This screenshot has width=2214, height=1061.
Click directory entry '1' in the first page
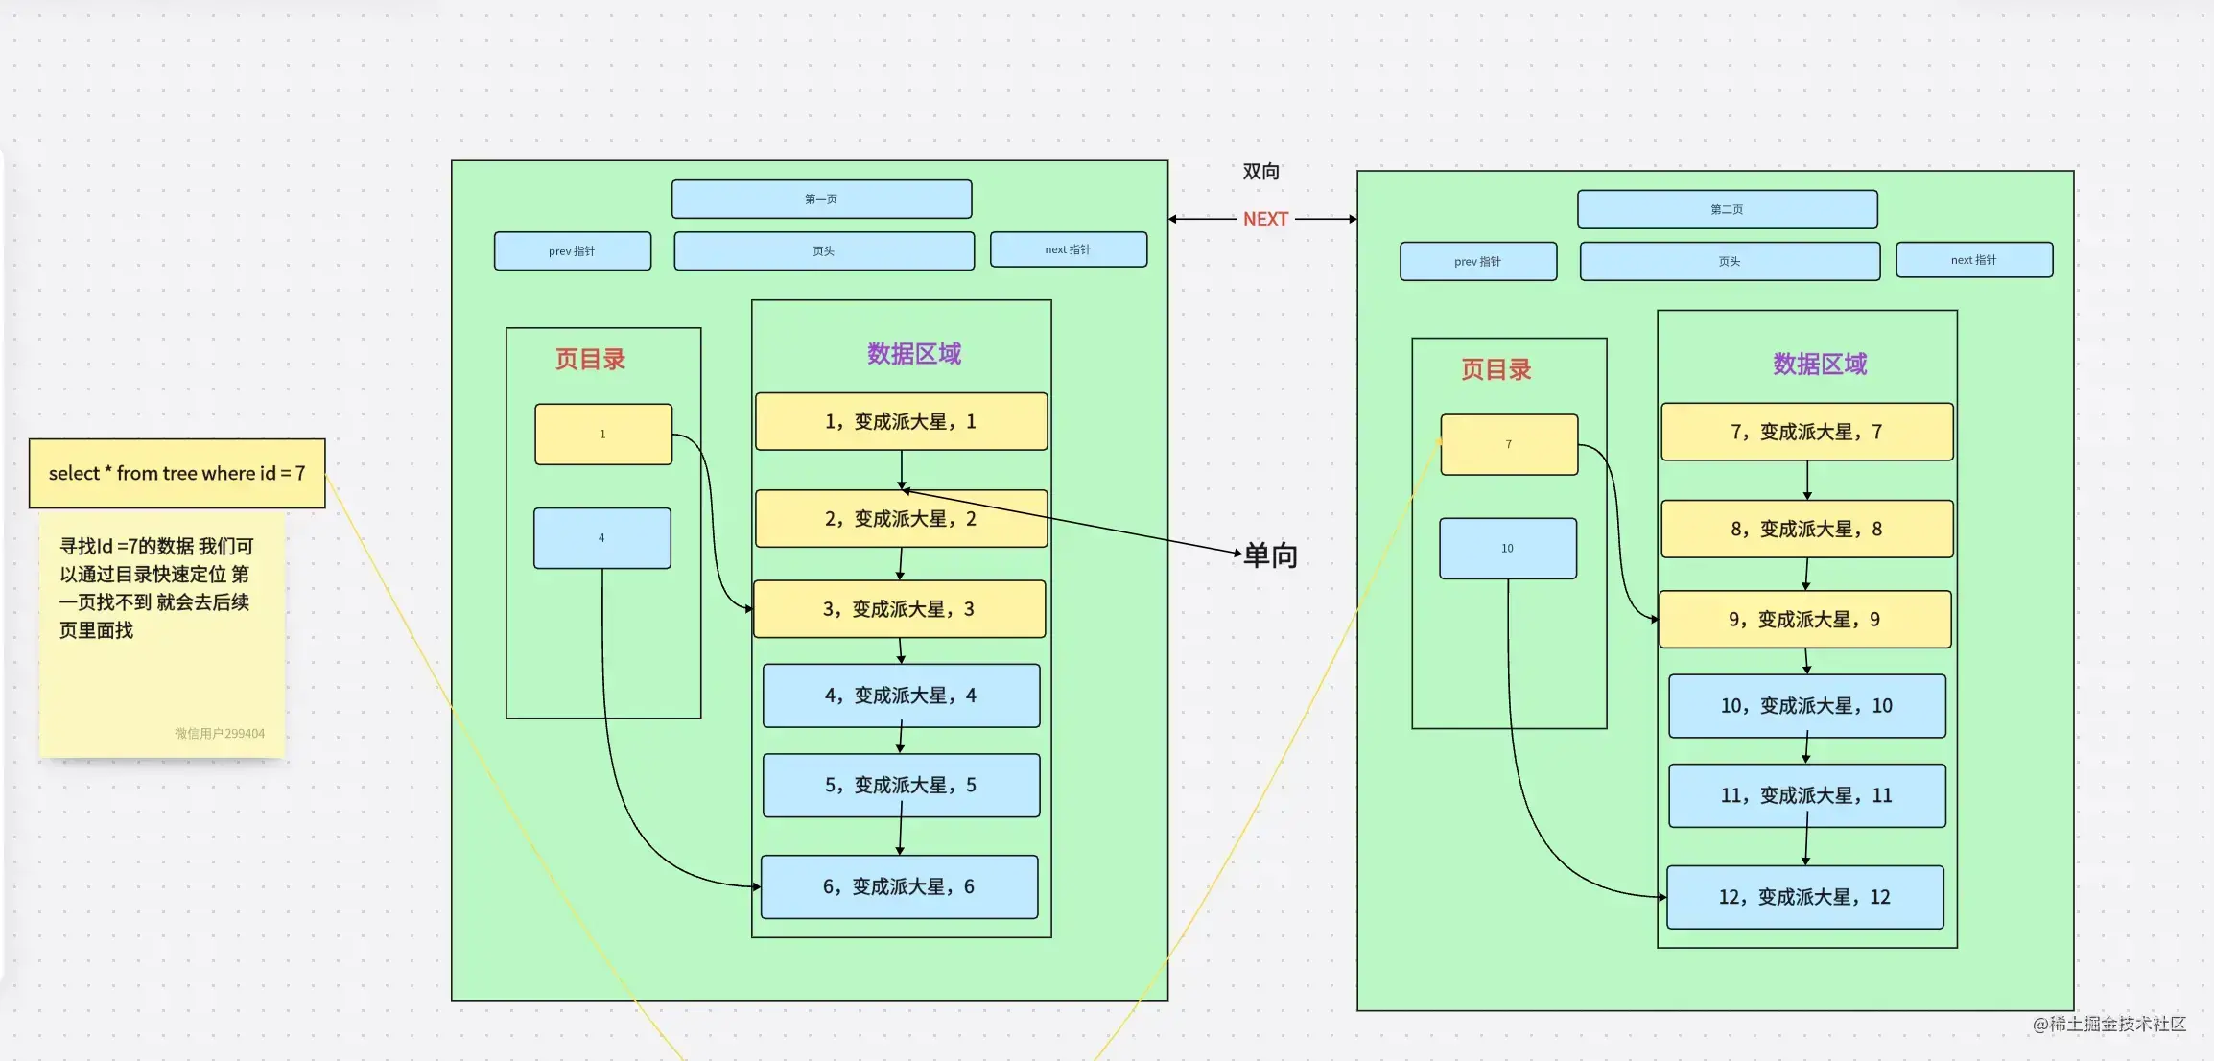pos(602,434)
